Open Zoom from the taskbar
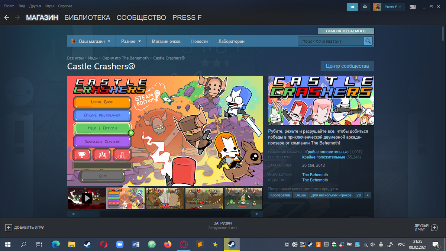This screenshot has width=446, height=251. tap(120, 244)
